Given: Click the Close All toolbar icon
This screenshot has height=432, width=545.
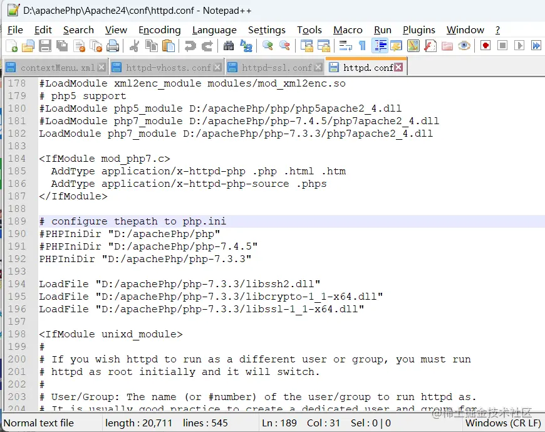Looking at the screenshot, I should 96,46.
